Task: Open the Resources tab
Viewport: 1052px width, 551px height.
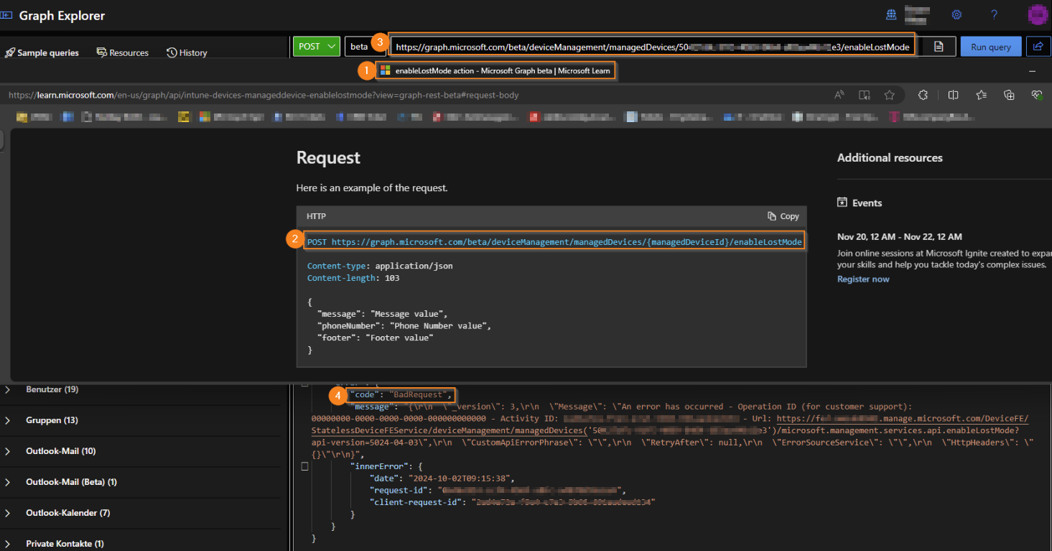Action: pos(122,52)
